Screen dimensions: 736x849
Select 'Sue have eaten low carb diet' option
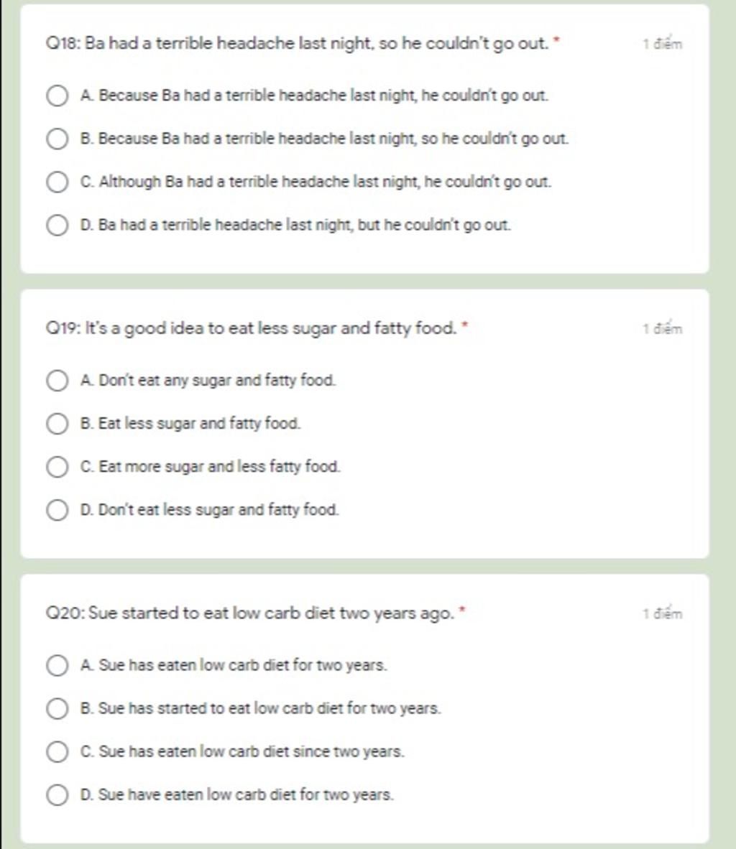57,795
